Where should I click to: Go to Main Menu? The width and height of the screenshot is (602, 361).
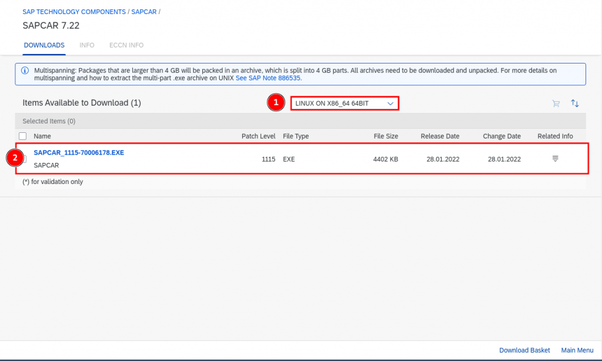pyautogui.click(x=576, y=350)
